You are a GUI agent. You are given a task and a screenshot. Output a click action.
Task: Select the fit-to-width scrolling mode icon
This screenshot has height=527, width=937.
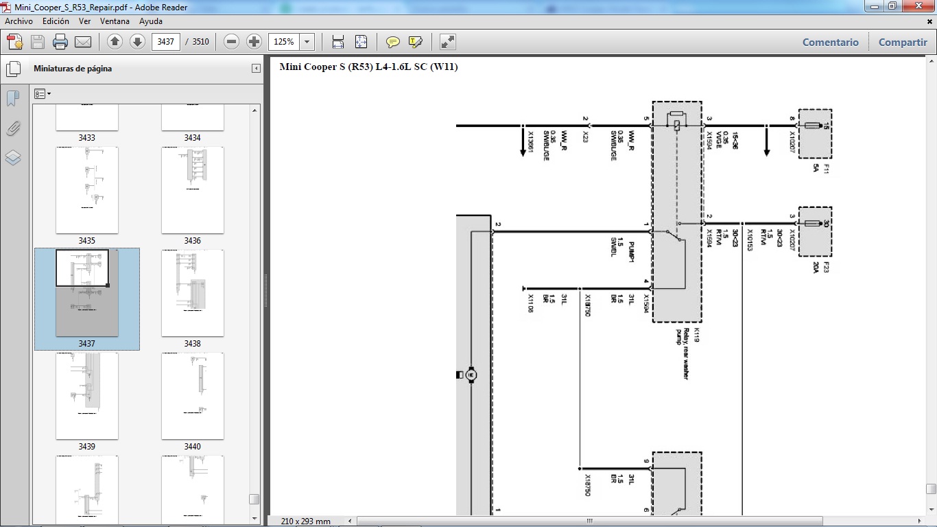tap(338, 42)
